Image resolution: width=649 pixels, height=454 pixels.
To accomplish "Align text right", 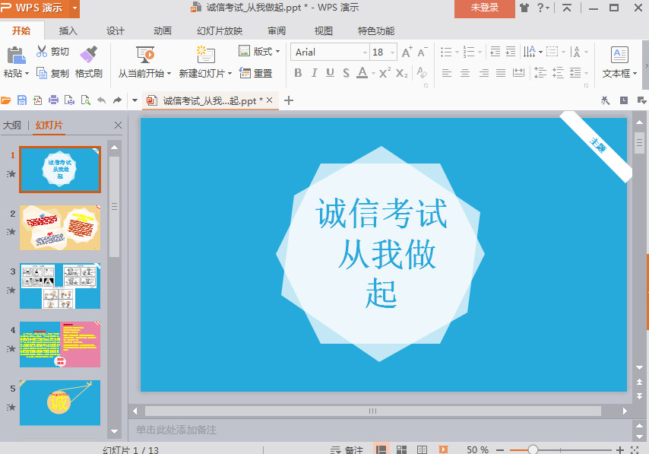I will 483,73.
